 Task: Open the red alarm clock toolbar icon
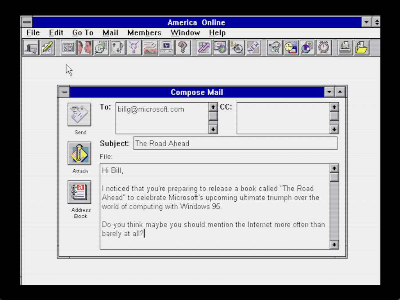tap(323, 48)
